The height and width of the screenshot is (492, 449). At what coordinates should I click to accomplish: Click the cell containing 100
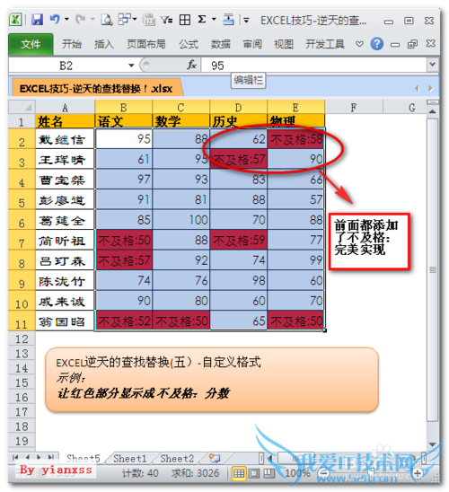(181, 219)
